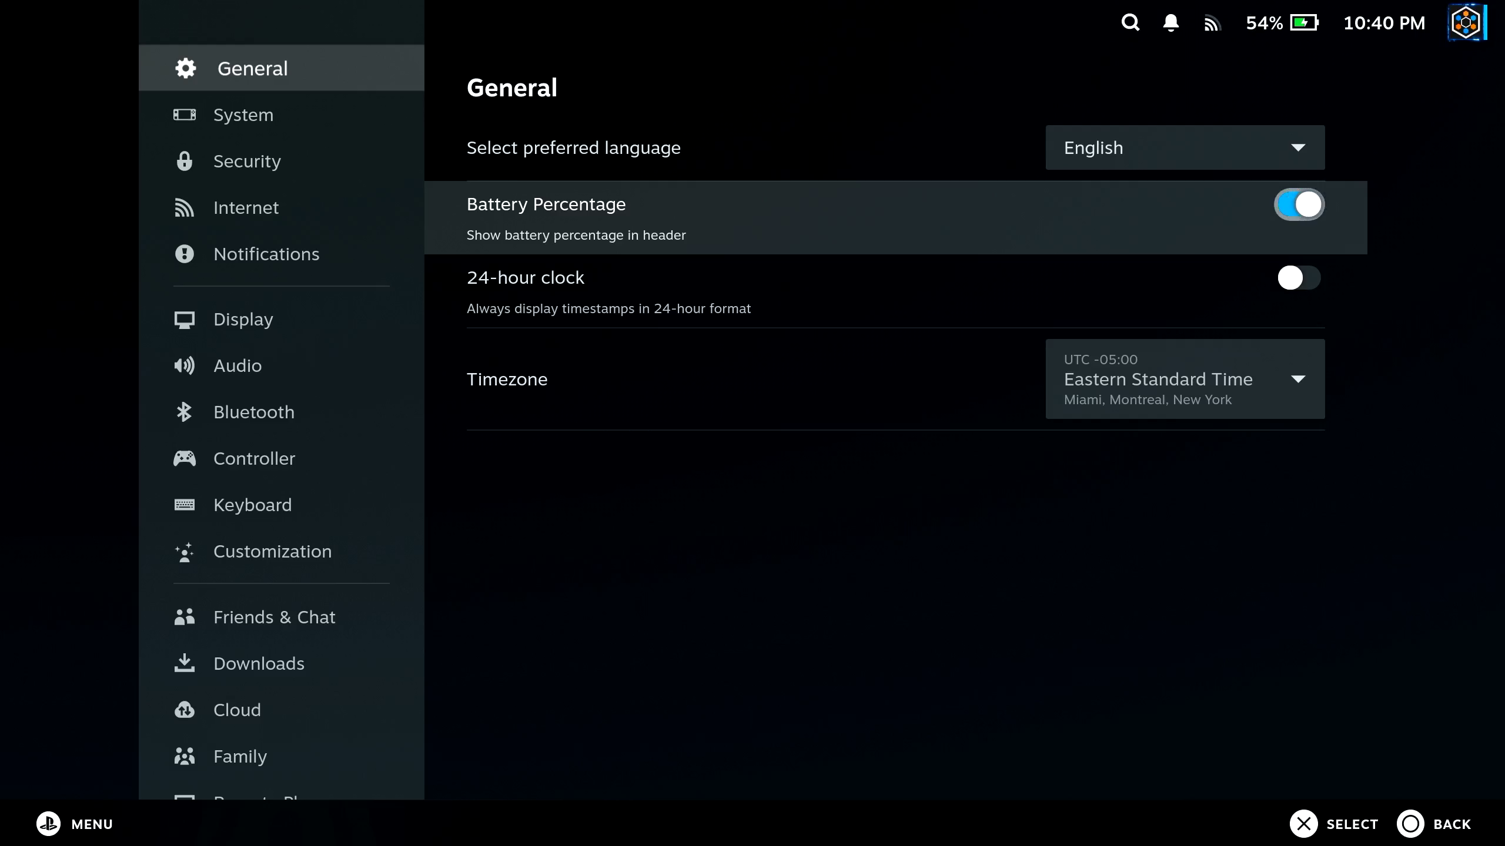Click the Wi-Fi signal icon in header
1505x846 pixels.
pos(1212,23)
